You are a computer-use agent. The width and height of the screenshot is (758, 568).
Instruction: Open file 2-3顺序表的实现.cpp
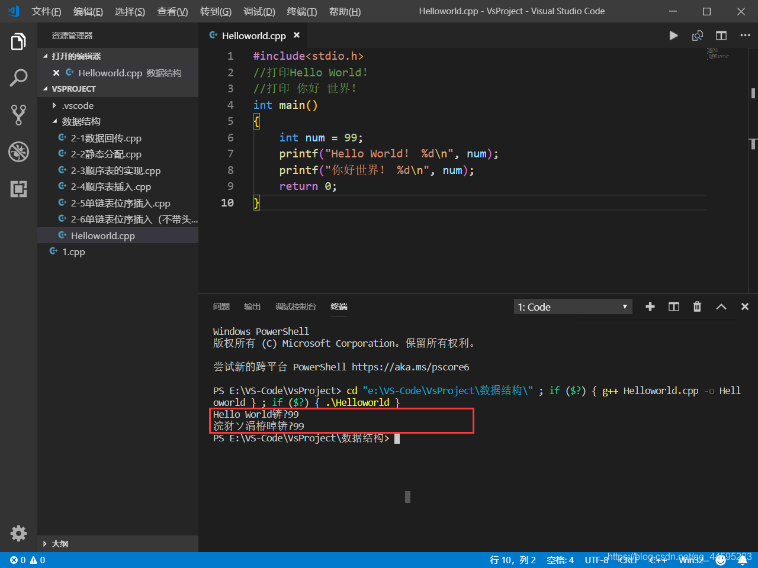(118, 170)
